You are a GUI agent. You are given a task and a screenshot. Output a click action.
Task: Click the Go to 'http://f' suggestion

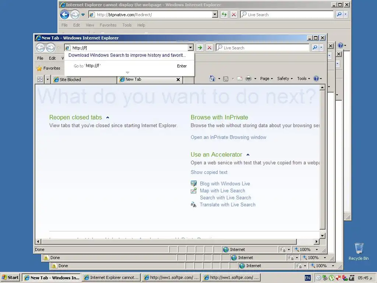click(x=129, y=66)
